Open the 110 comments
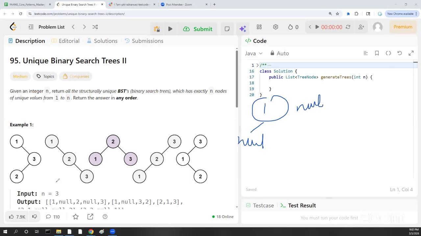The width and height of the screenshot is (421, 236). pyautogui.click(x=53, y=217)
